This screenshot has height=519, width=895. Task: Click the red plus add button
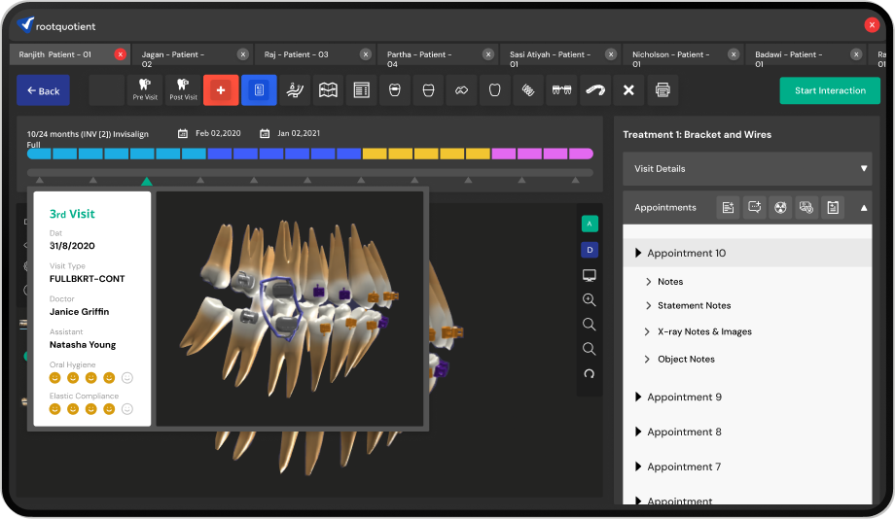coord(221,90)
